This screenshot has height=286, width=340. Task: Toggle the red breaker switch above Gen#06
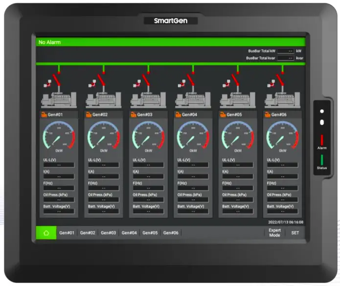pos(280,80)
